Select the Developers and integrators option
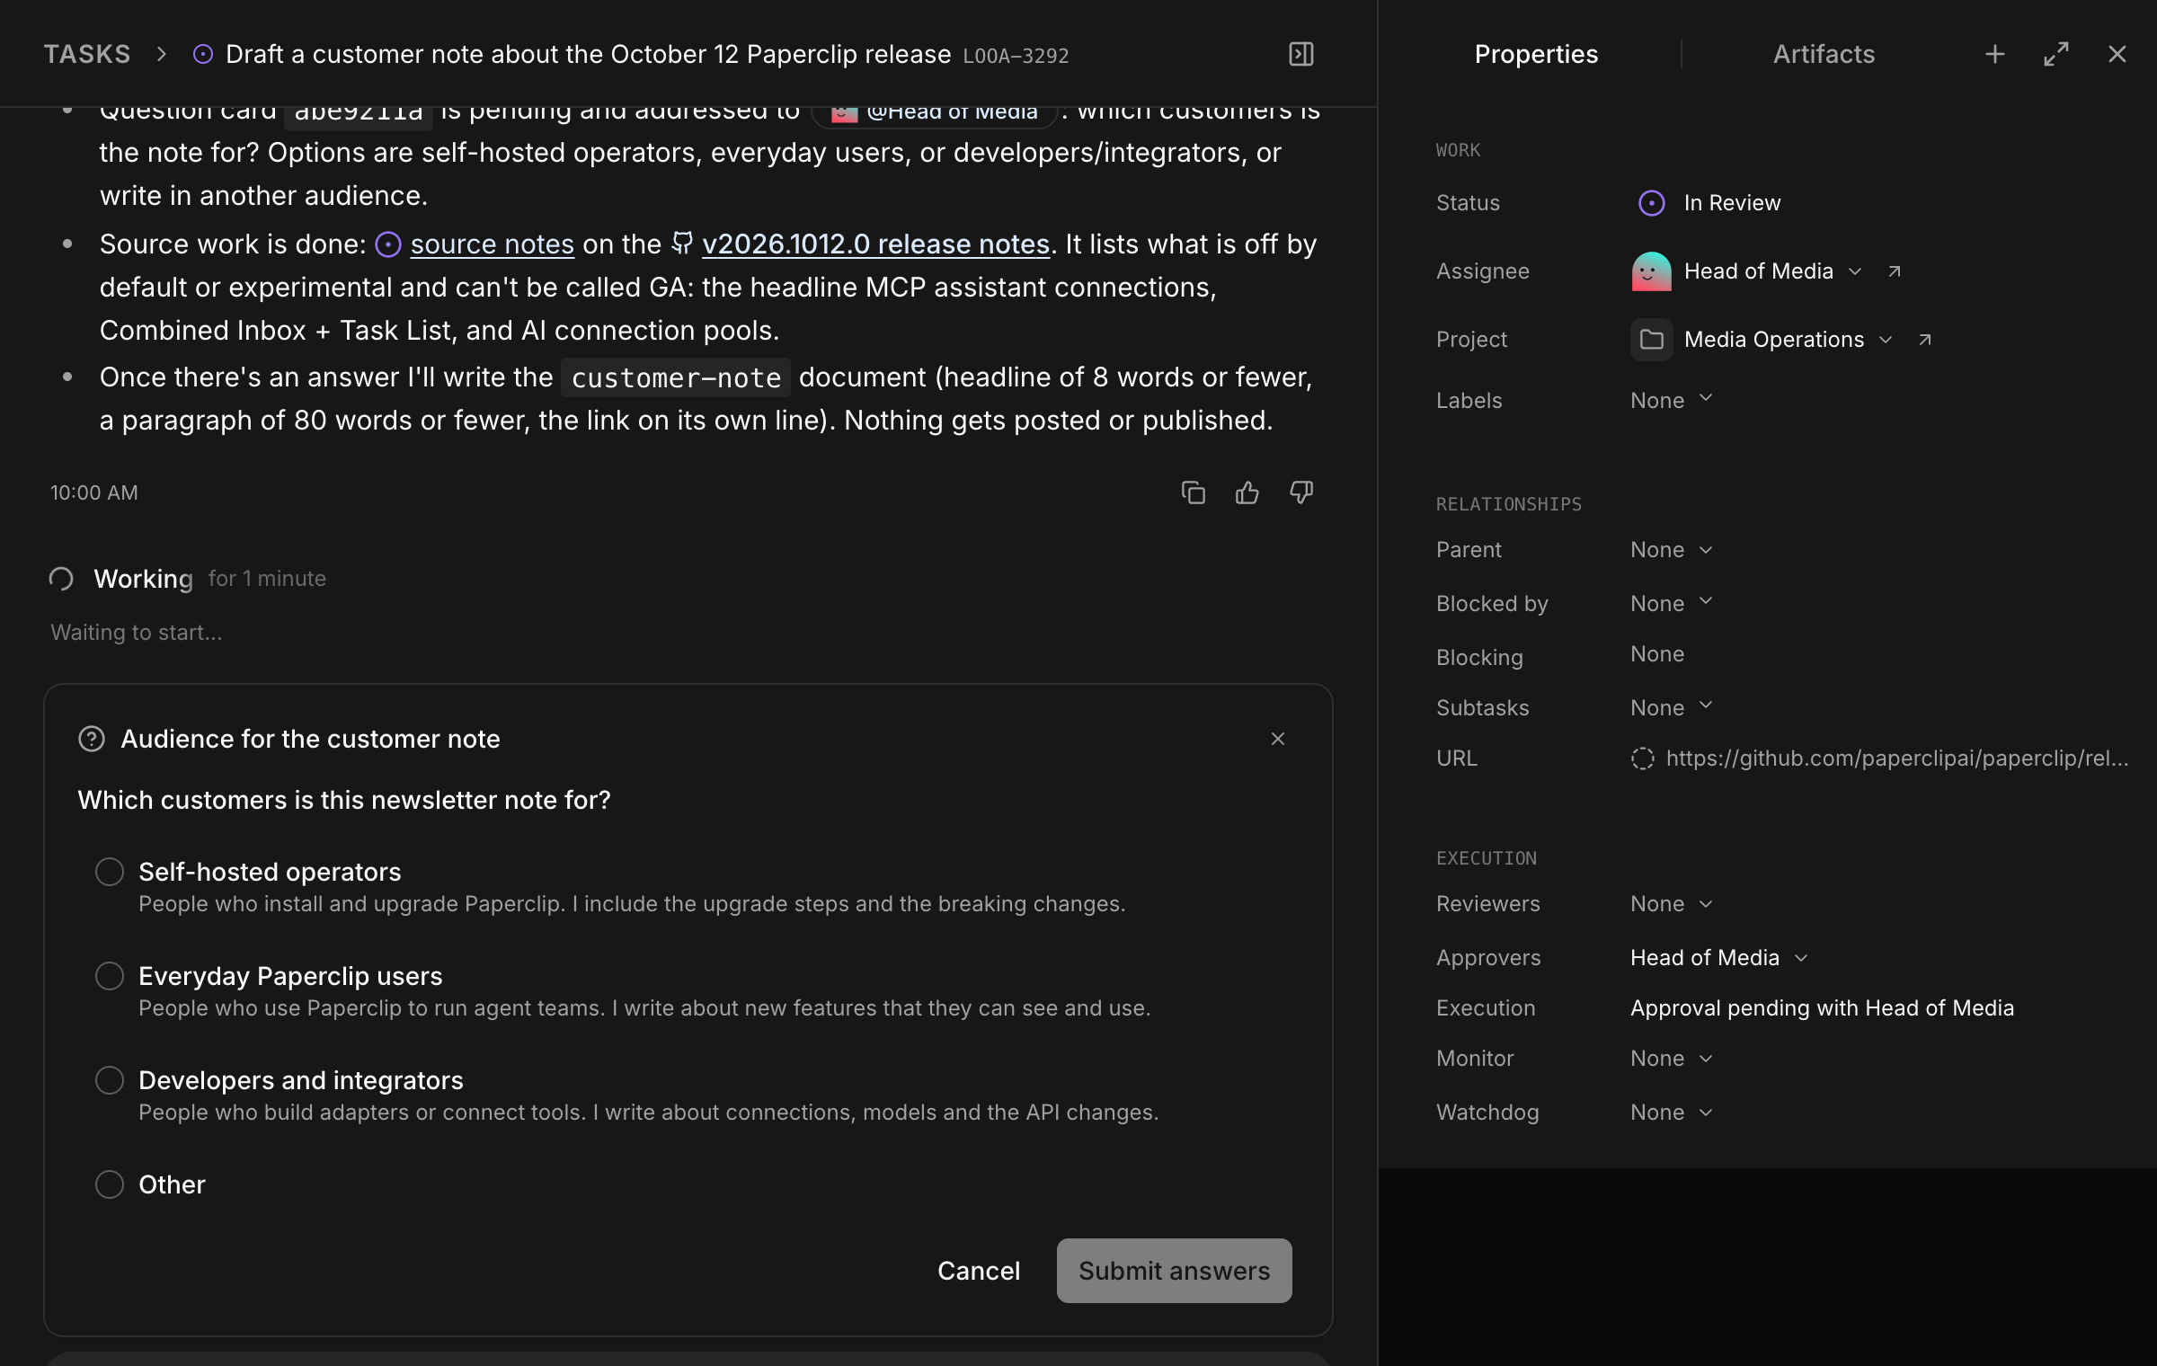 [x=110, y=1080]
